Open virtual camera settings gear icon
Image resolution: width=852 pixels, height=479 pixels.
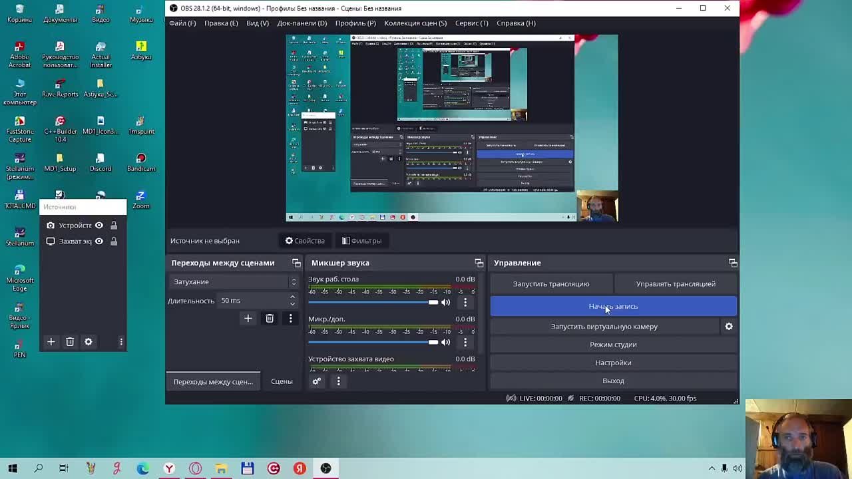[x=729, y=327]
